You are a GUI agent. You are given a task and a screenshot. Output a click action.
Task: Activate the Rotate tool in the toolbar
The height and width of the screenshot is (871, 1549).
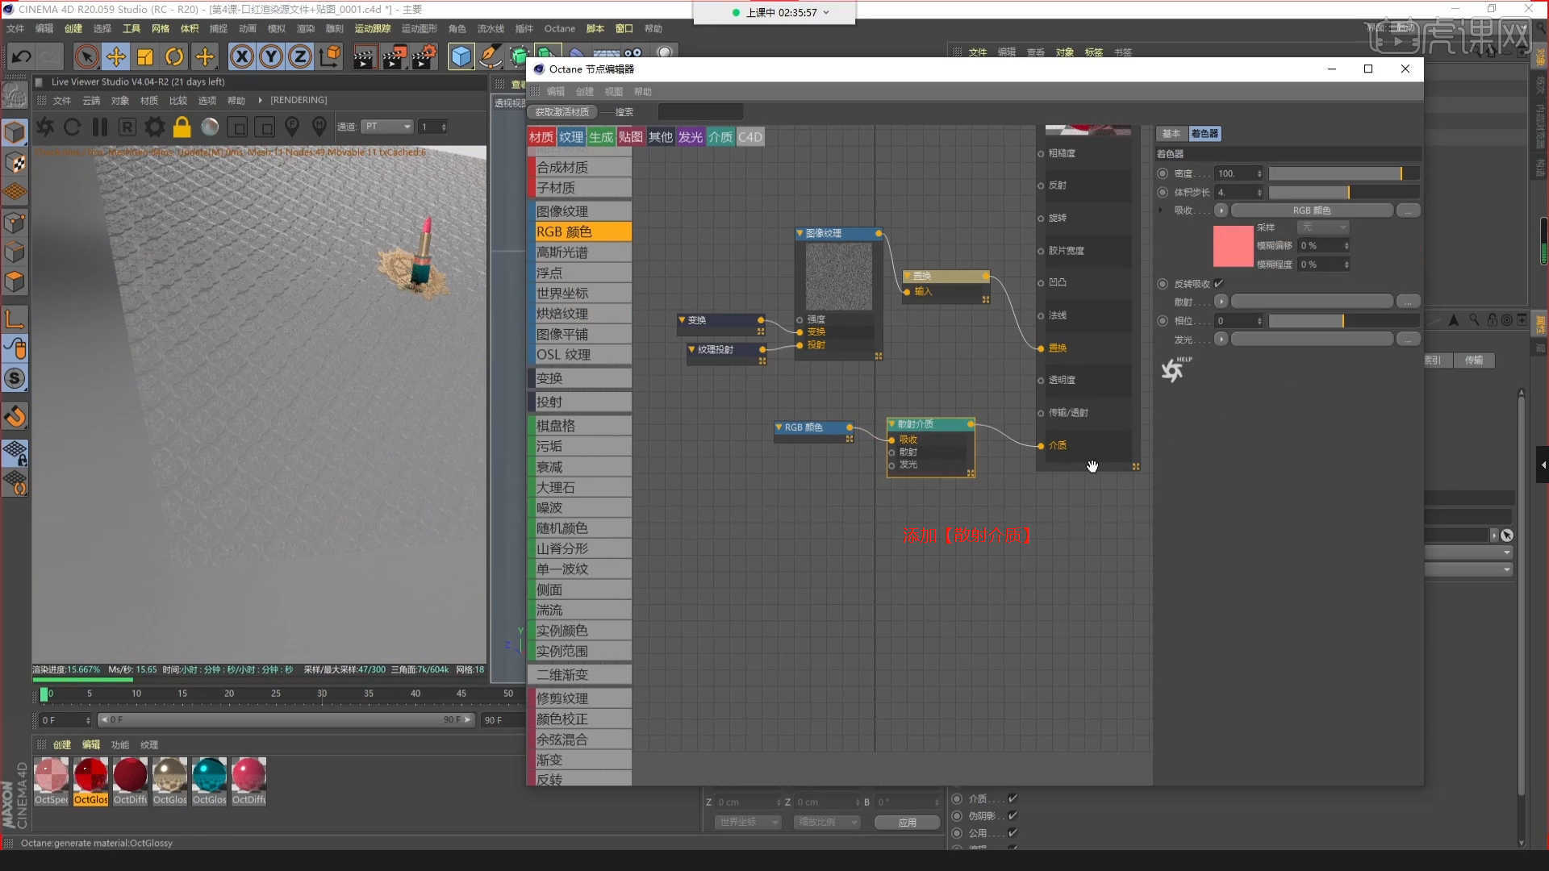pos(174,56)
